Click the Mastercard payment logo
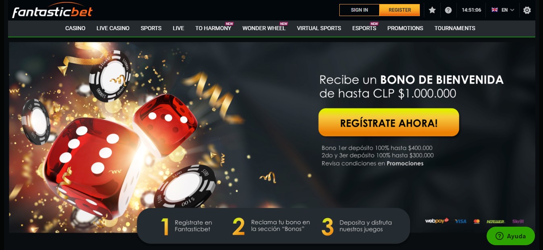Viewport: 543px width, 250px height. 477,221
